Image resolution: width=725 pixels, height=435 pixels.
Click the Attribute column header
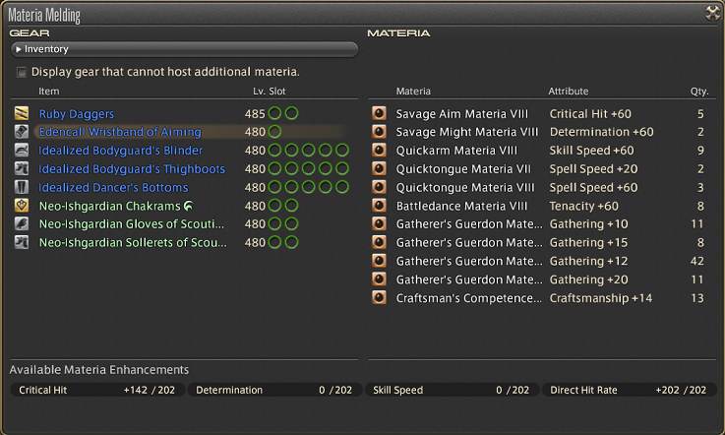(x=569, y=92)
